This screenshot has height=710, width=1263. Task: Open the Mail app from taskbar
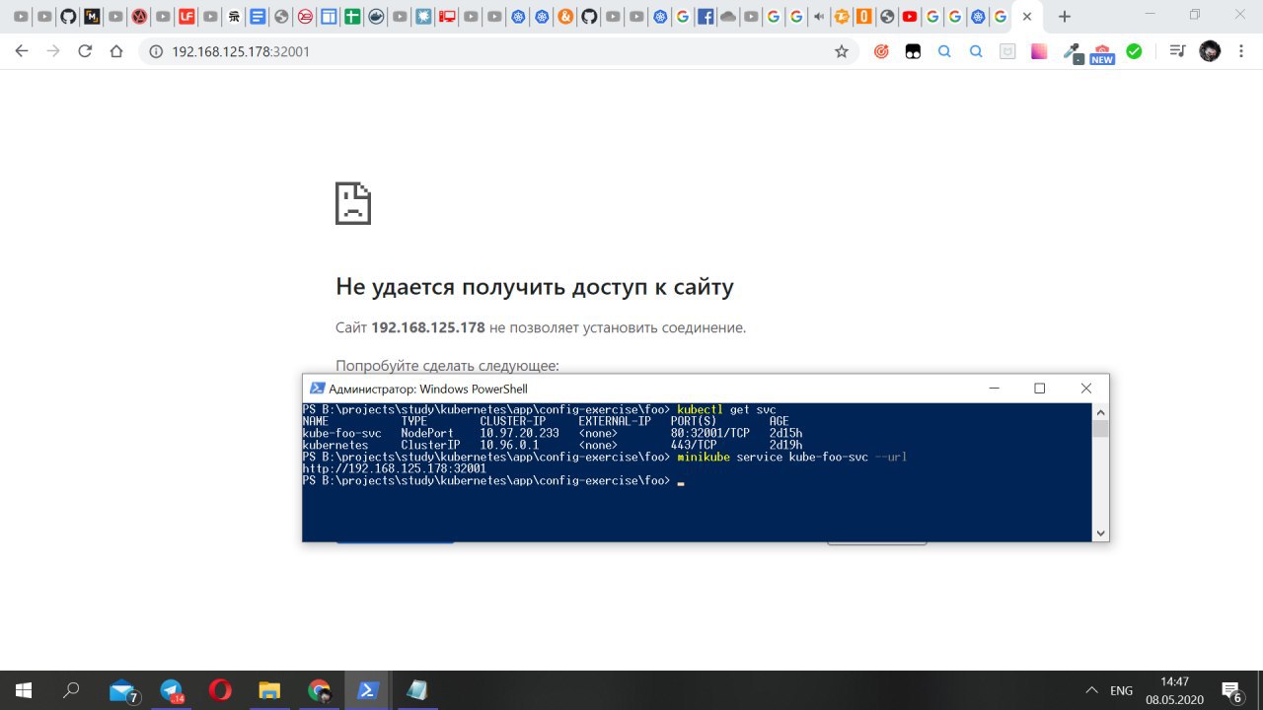122,690
